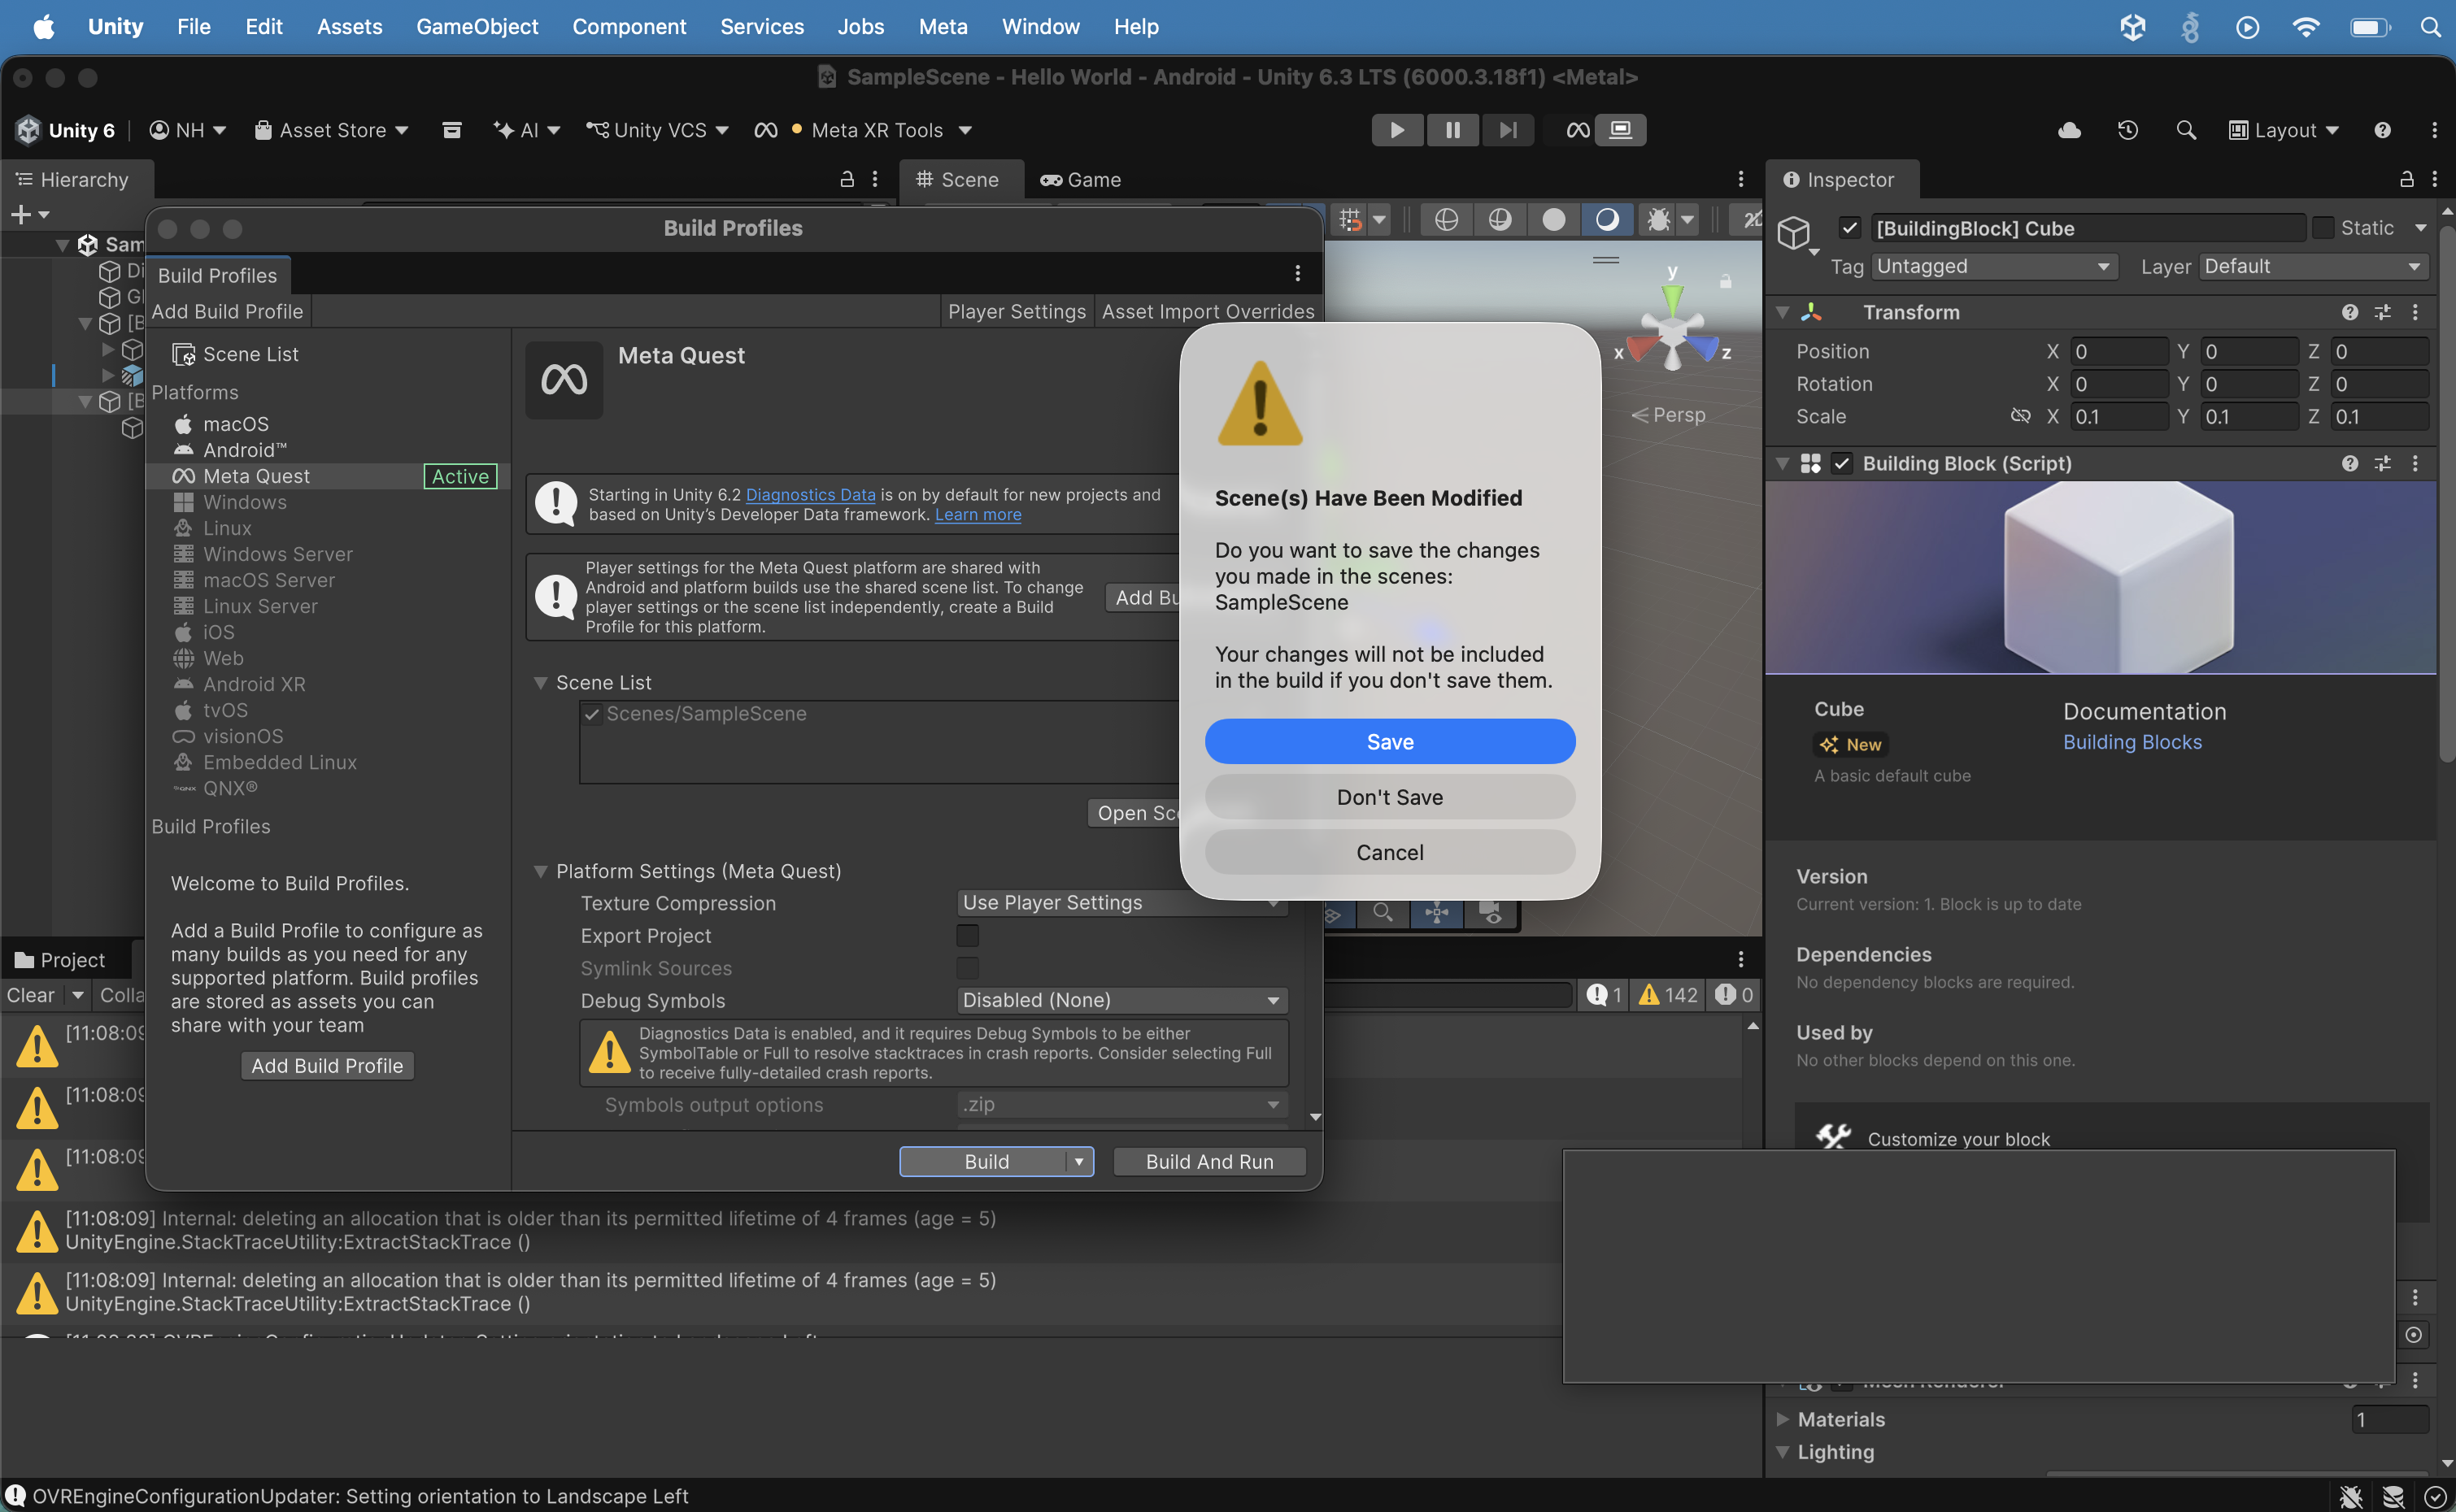Viewport: 2456px width, 1512px height.
Task: Open the toolbar help question mark
Action: pyautogui.click(x=2382, y=130)
